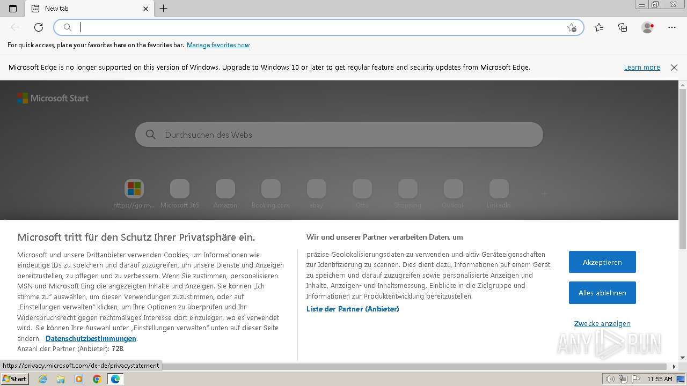Add this page to favorites star

(572, 27)
